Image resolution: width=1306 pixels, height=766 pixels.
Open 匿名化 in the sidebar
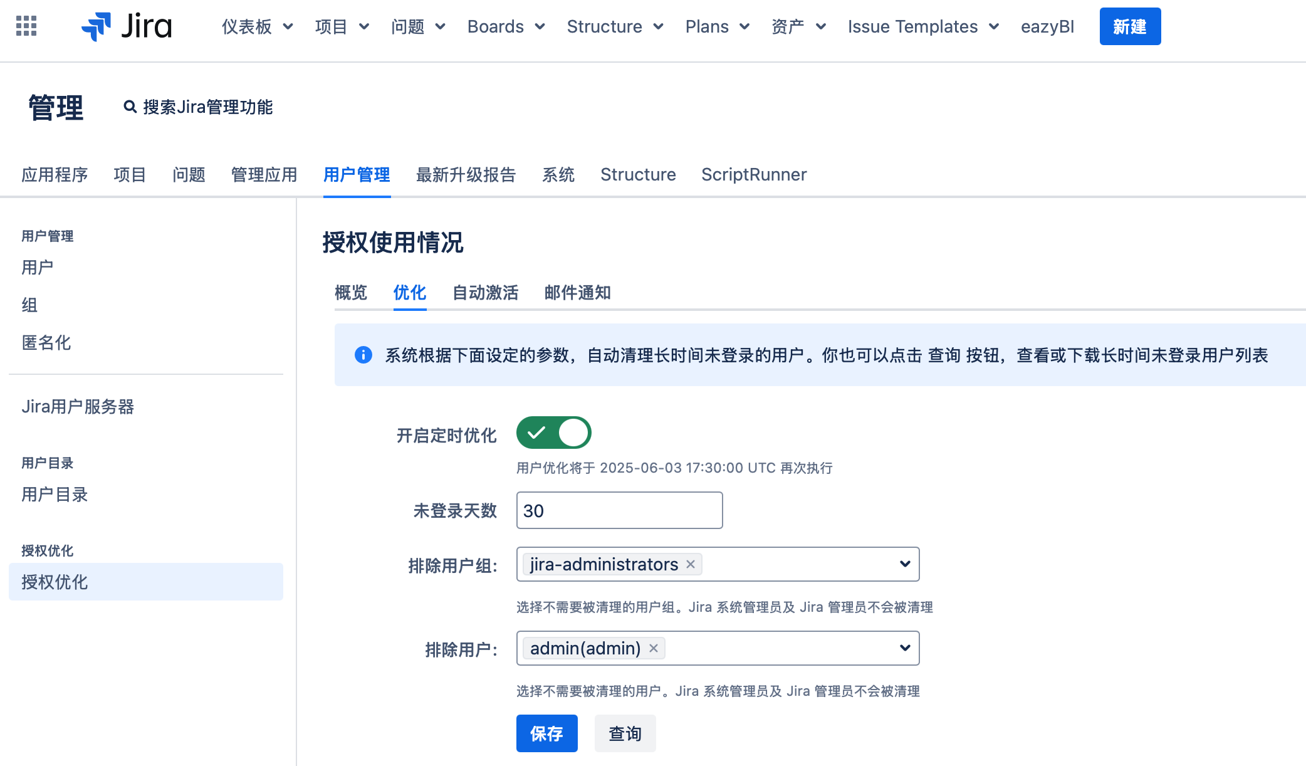[46, 343]
